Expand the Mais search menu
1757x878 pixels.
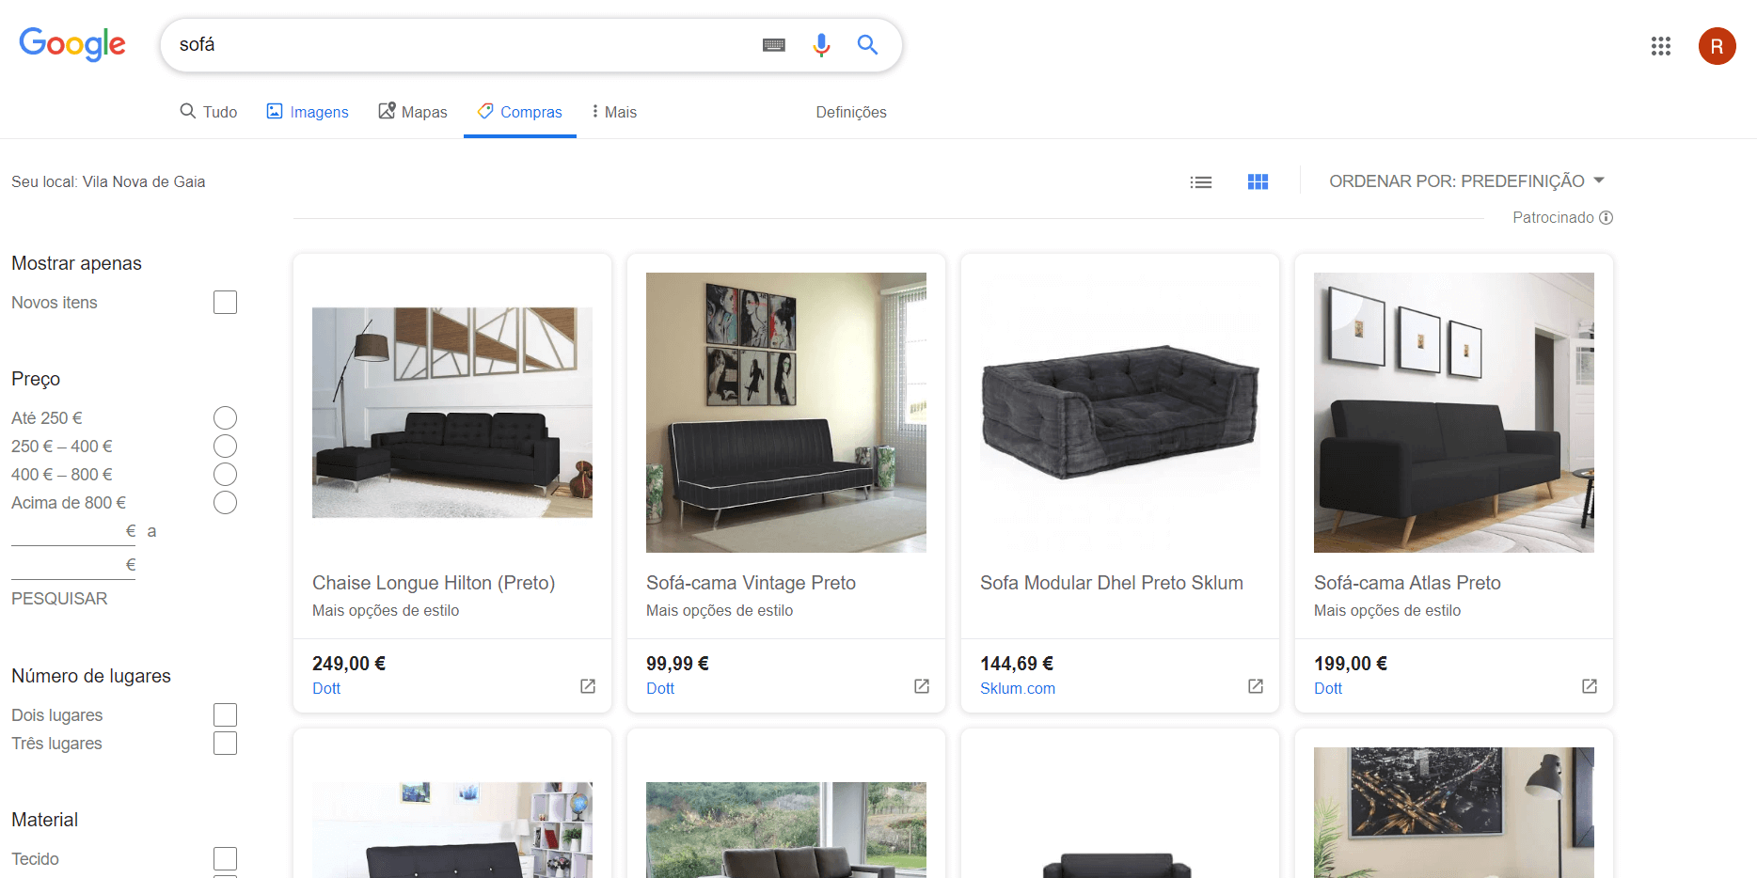tap(614, 112)
